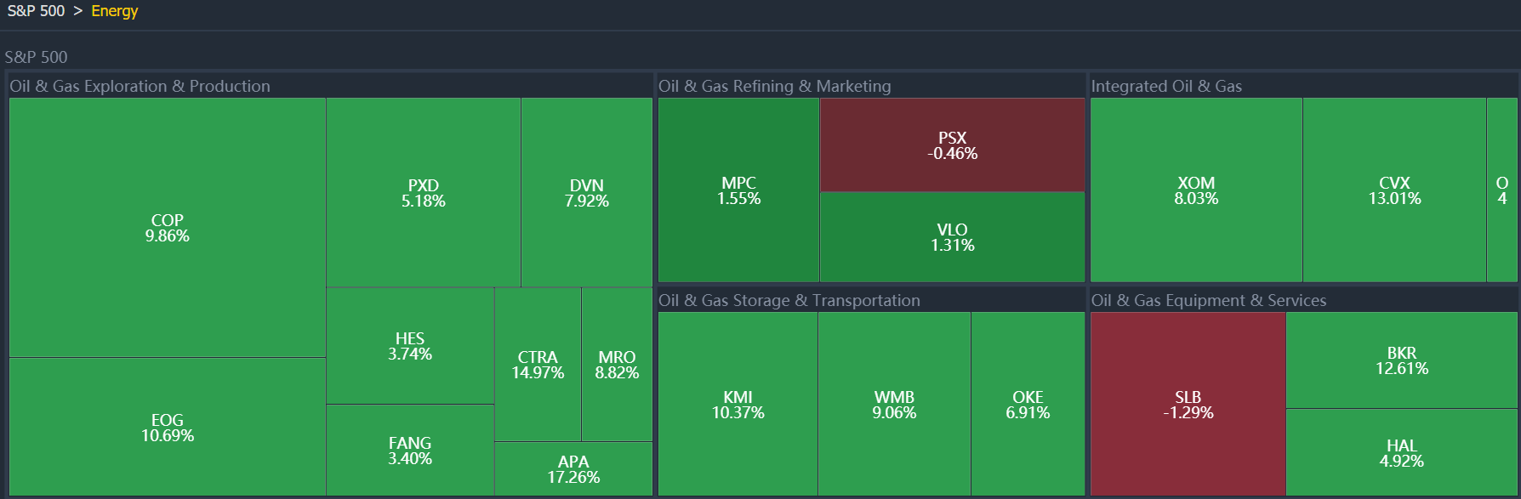Select the Energy breadcrumb item
Image resolution: width=1521 pixels, height=499 pixels.
pyautogui.click(x=114, y=11)
